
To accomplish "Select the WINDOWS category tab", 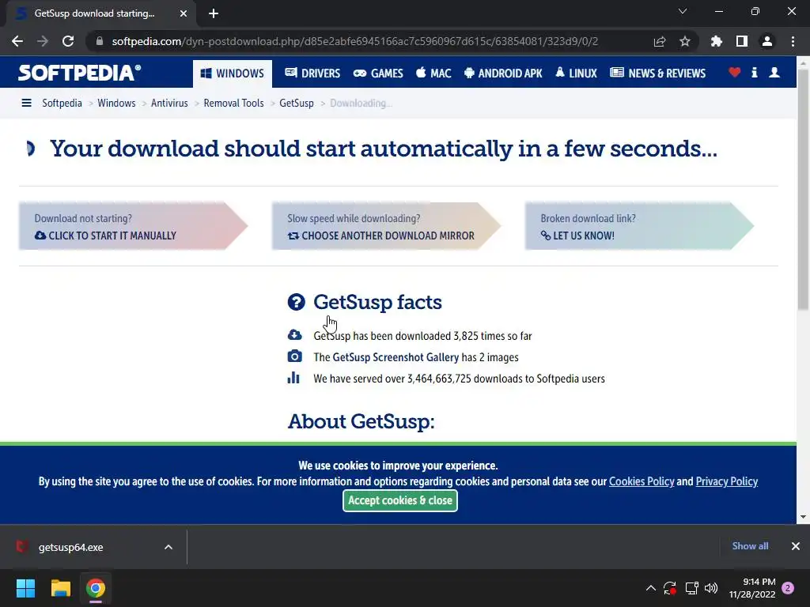I will tap(233, 74).
